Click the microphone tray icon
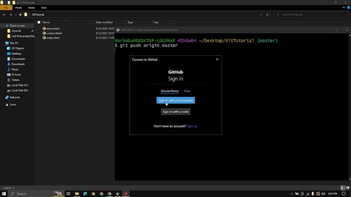Image resolution: width=351 pixels, height=197 pixels. coord(313,194)
